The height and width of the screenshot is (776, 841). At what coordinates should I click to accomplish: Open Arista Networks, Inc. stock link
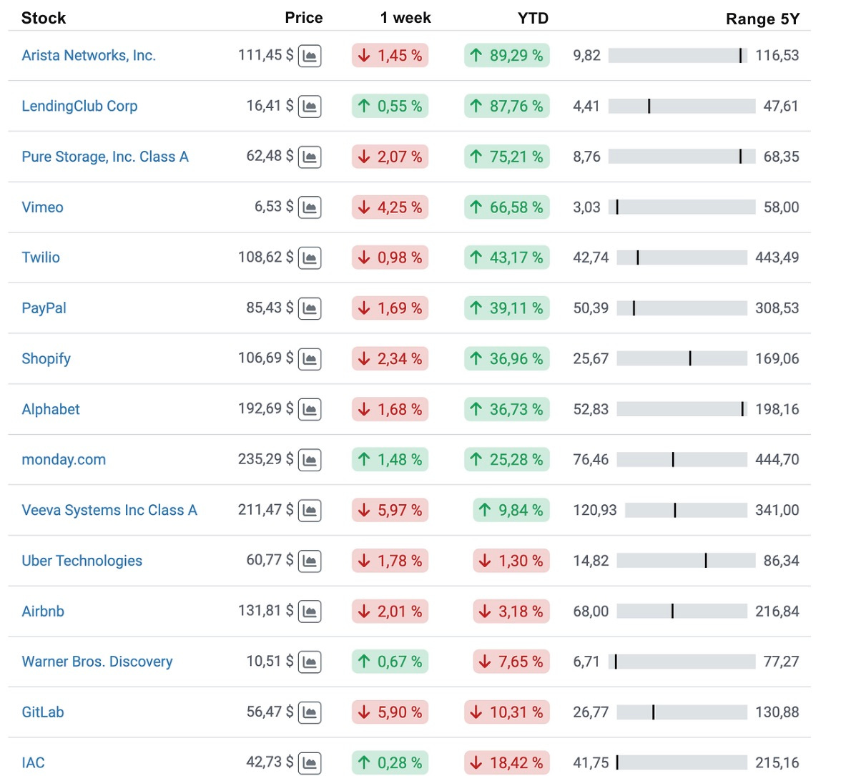(89, 55)
